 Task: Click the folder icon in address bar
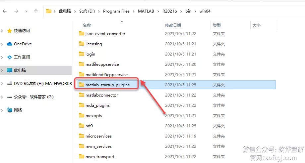(49, 11)
